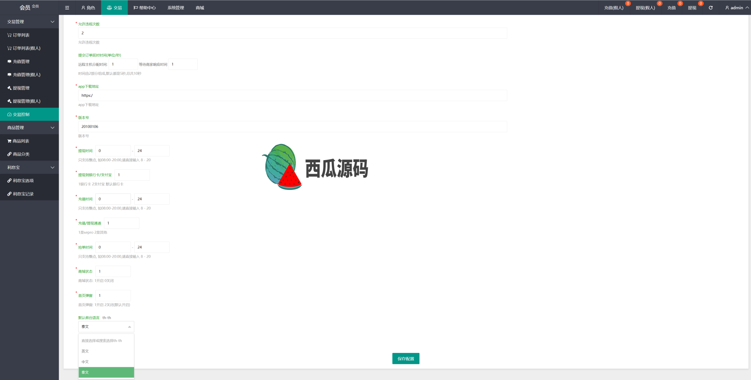Viewport: 751px width, 380px height.
Task: Open the 帮助中心 tab
Action: pyautogui.click(x=145, y=7)
